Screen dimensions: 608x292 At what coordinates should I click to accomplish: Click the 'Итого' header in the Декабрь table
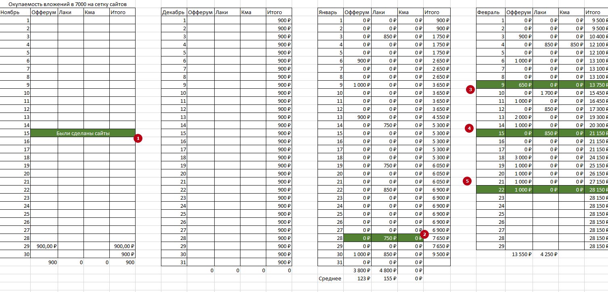[279, 12]
